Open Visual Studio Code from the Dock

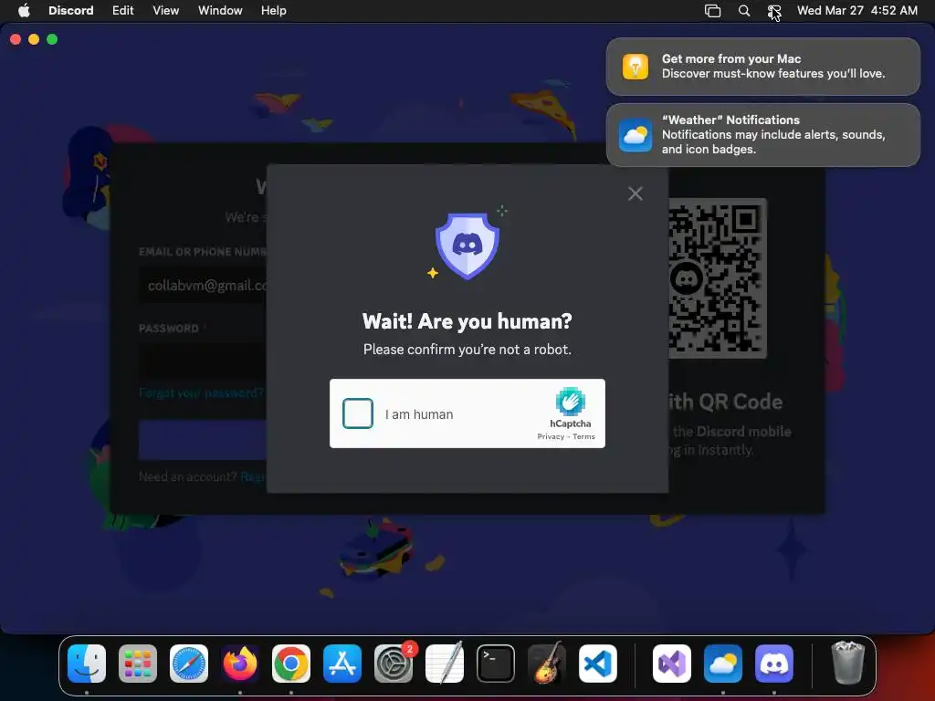point(597,664)
